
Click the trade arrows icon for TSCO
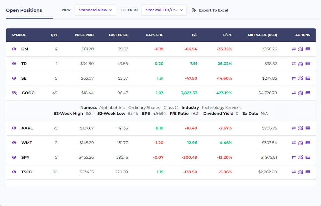[x=294, y=172]
